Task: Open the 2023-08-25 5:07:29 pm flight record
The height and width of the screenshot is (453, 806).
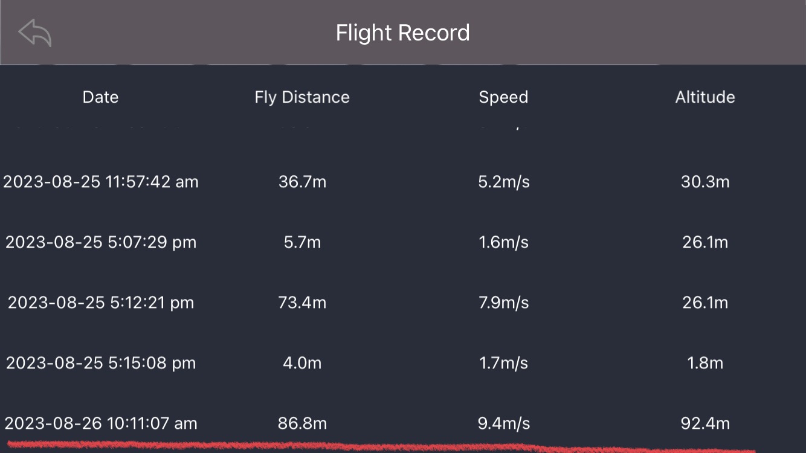Action: [101, 242]
